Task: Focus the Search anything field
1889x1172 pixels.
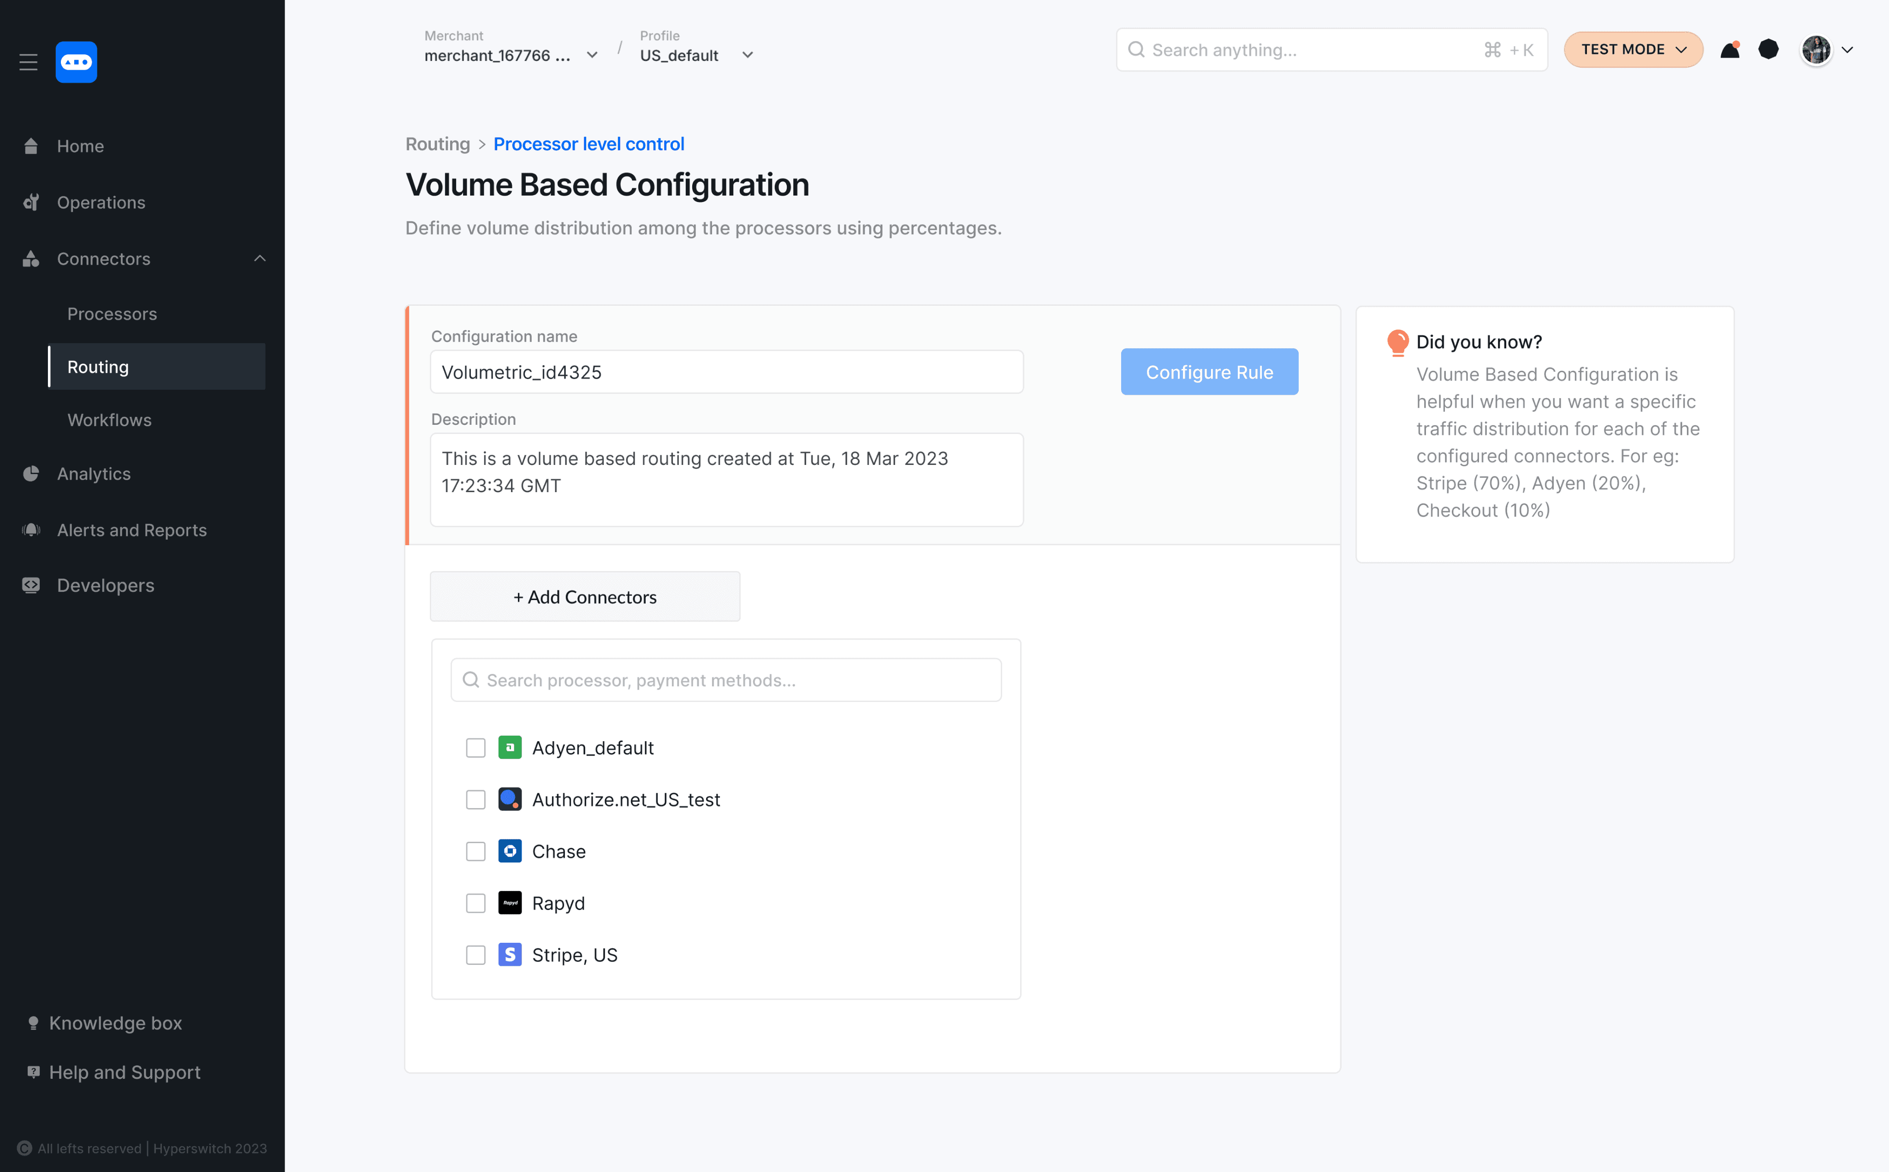Action: pos(1332,50)
